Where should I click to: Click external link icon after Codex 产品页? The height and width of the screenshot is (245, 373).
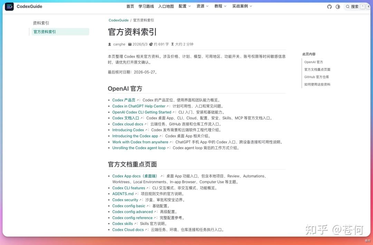click(x=138, y=100)
